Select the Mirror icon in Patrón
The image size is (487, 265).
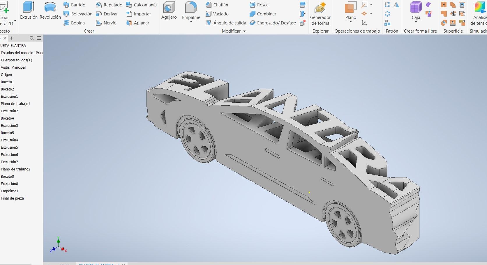pos(396,5)
